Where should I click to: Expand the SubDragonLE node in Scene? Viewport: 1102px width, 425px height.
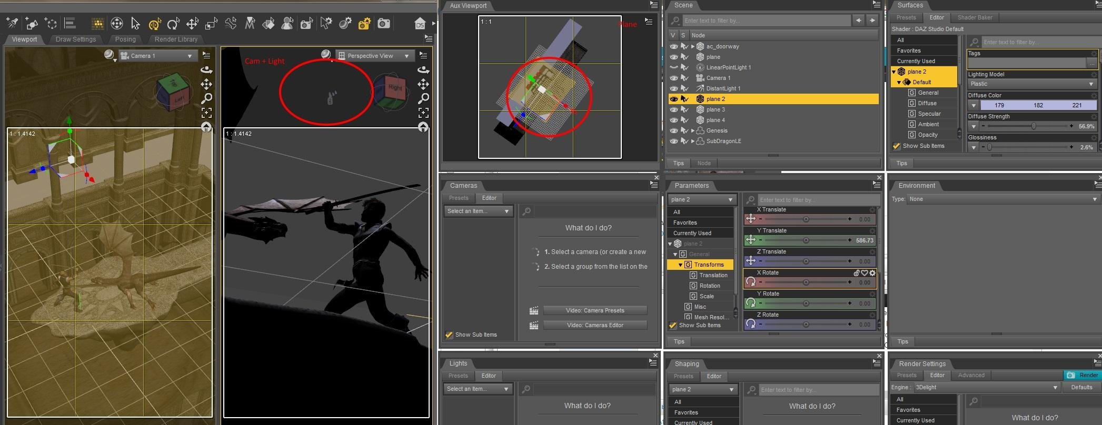pos(693,141)
